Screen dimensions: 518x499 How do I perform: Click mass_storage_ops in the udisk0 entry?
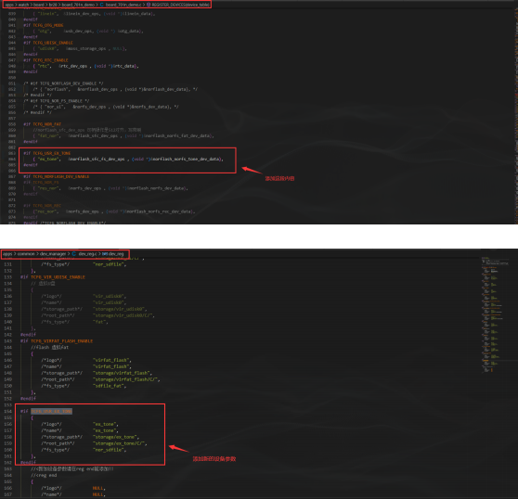[x=87, y=48]
